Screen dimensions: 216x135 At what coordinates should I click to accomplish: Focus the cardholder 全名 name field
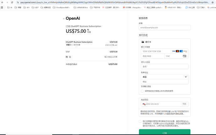(165, 67)
